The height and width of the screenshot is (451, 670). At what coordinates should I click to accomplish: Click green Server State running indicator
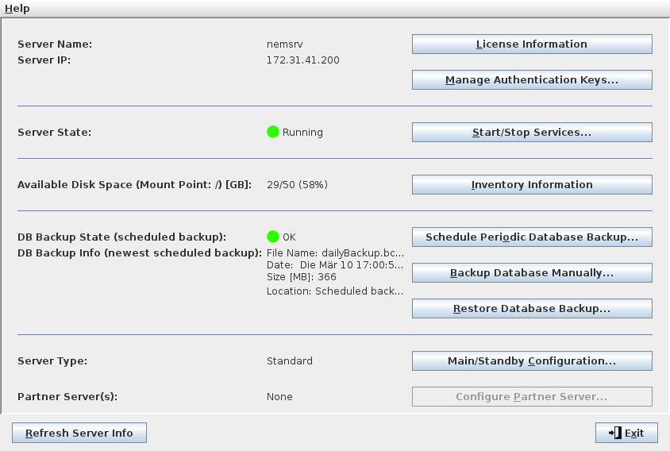point(273,133)
